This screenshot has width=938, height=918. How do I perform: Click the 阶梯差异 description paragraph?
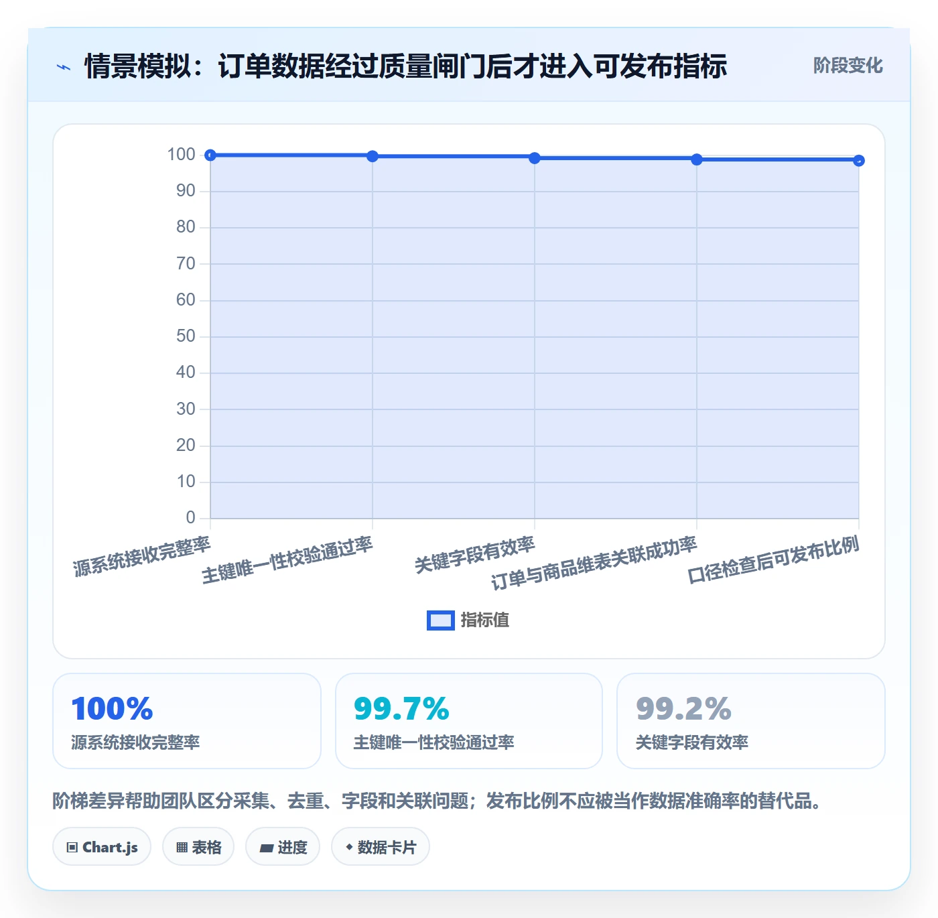tap(439, 801)
